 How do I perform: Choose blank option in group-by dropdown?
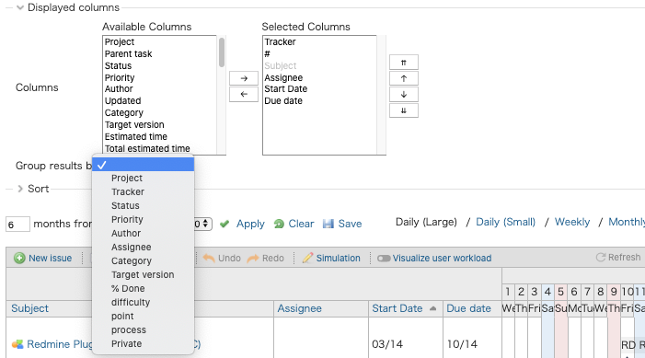[144, 165]
